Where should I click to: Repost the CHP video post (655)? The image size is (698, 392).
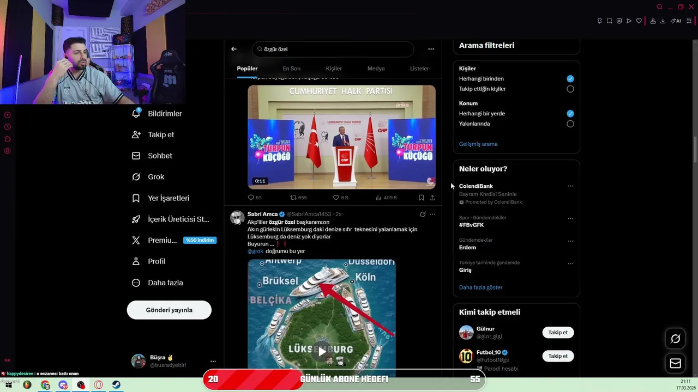(x=298, y=198)
